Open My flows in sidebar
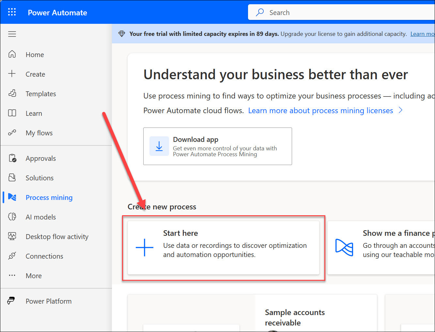 [x=39, y=133]
